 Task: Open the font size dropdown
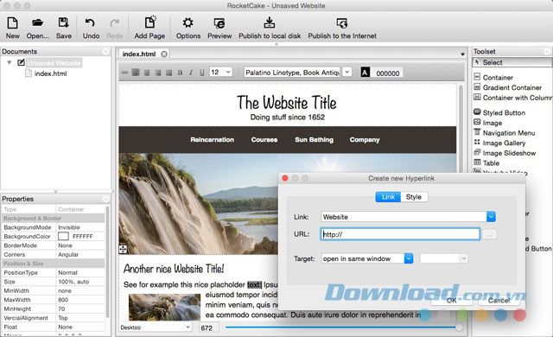[228, 72]
